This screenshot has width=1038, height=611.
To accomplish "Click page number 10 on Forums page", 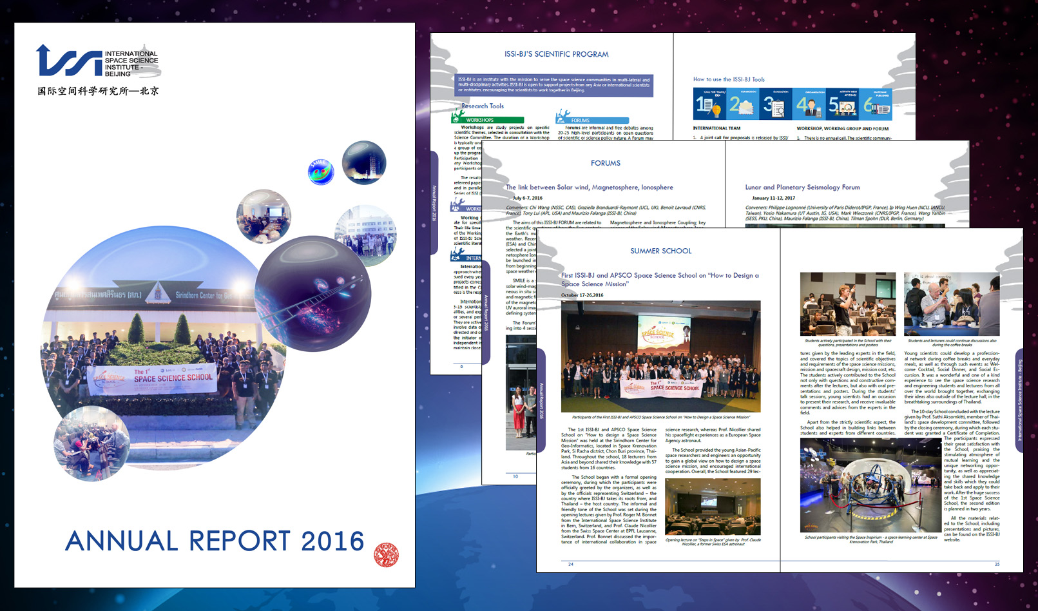I will (x=515, y=477).
